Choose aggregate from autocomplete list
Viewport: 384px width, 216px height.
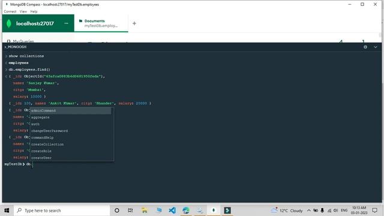[x=71, y=118]
